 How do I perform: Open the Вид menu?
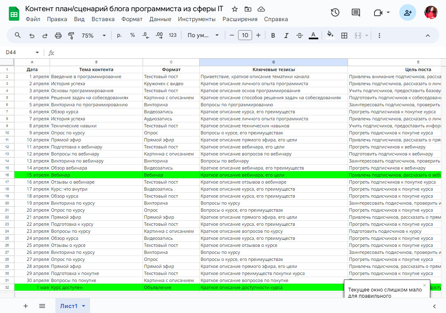(x=79, y=19)
